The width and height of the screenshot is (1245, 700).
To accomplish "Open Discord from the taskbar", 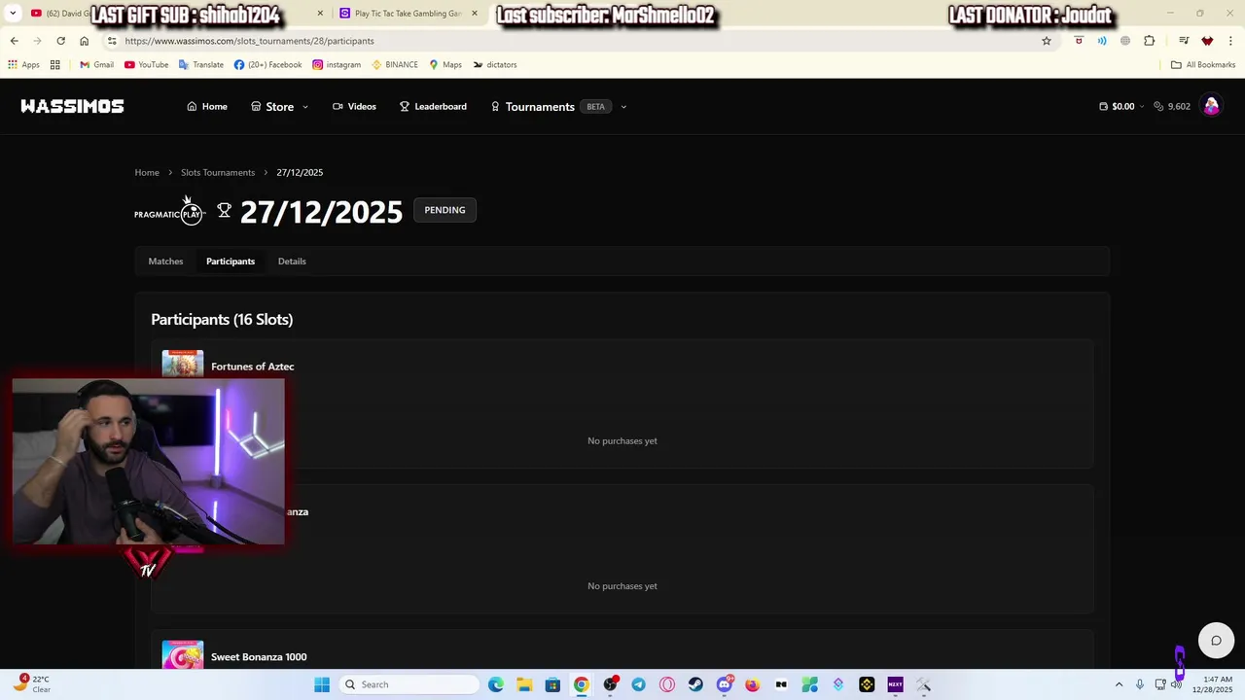I will (724, 684).
